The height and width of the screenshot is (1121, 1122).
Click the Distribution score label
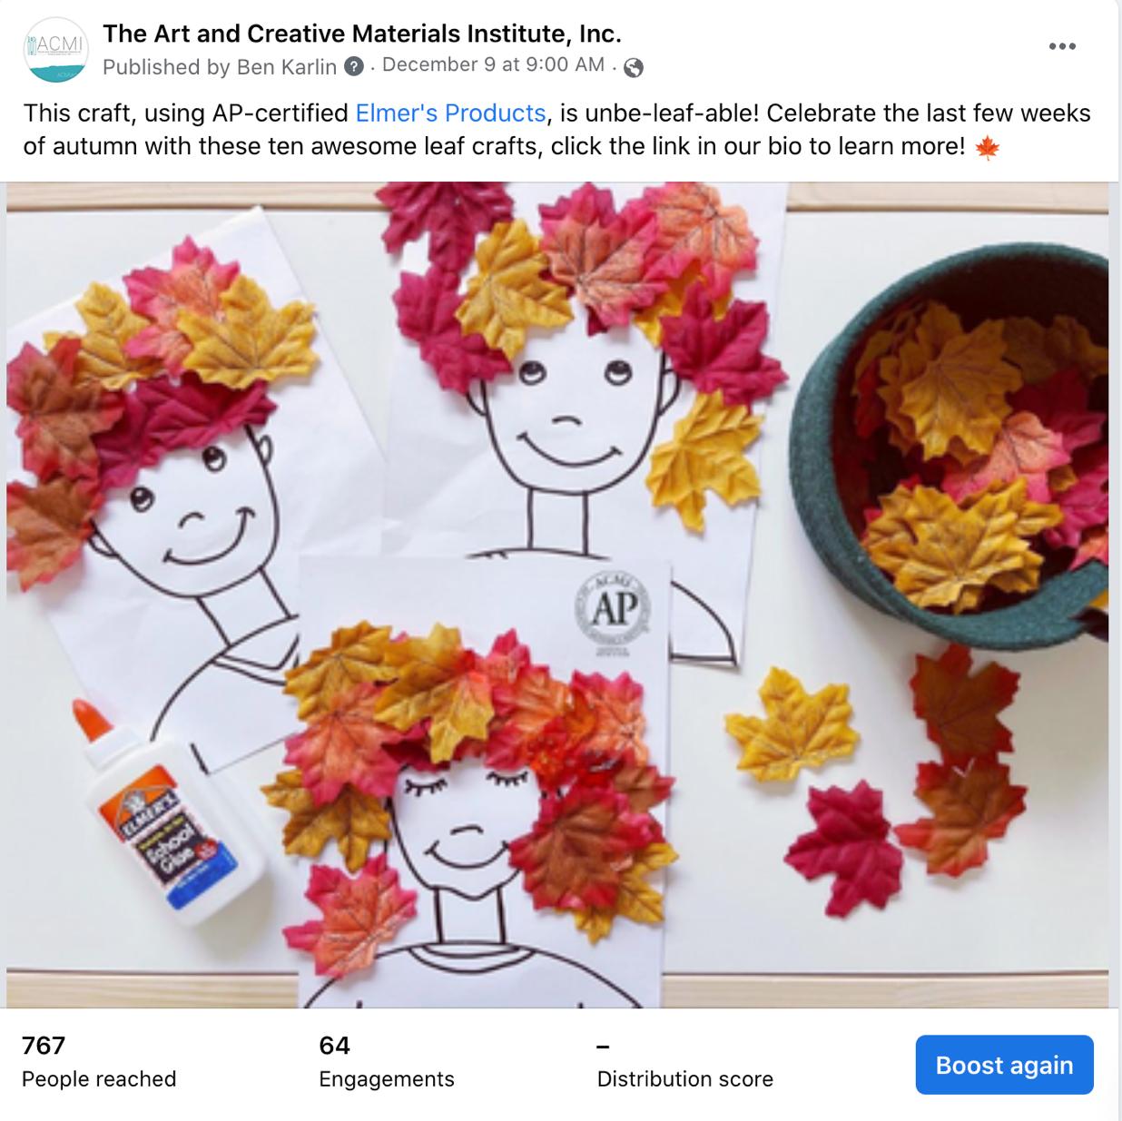point(684,1079)
